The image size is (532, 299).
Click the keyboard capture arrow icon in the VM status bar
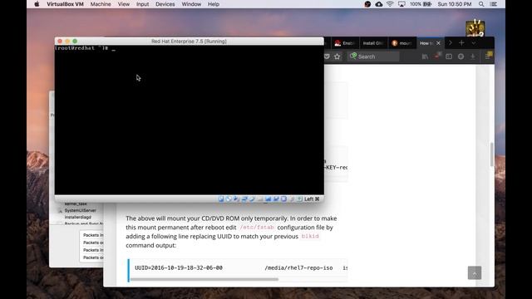[x=299, y=199]
